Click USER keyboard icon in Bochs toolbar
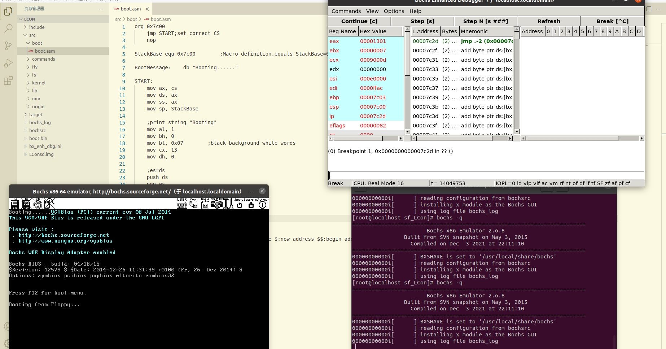Image resolution: width=666 pixels, height=349 pixels. (x=182, y=204)
